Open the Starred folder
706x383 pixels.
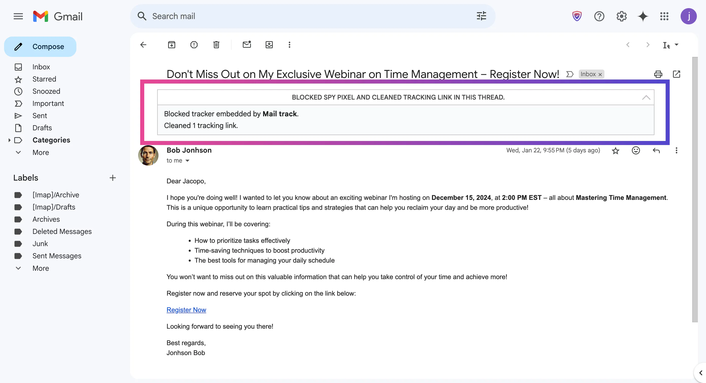44,79
